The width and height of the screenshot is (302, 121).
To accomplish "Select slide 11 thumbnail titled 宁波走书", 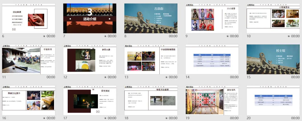I will pyautogui.click(x=29, y=59).
